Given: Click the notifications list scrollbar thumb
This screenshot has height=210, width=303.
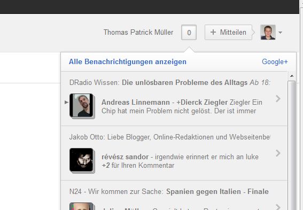Looking at the screenshot, I should (x=292, y=145).
